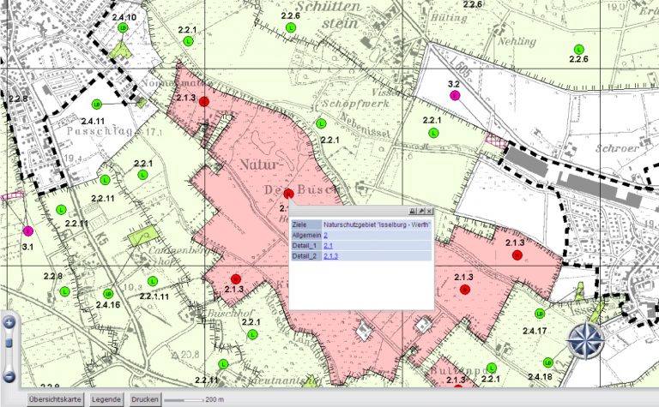Screen dimensions: 659x407
Task: Click the 'Ziele' row header in popup
Action: click(x=306, y=224)
